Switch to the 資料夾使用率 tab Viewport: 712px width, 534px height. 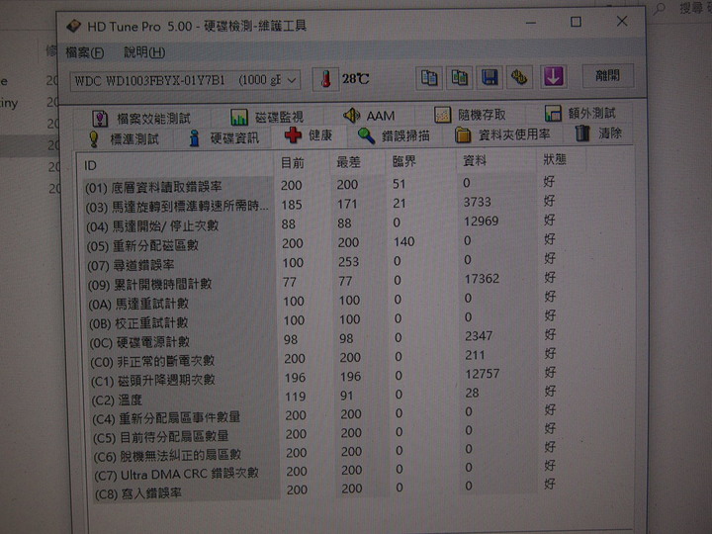click(x=502, y=134)
